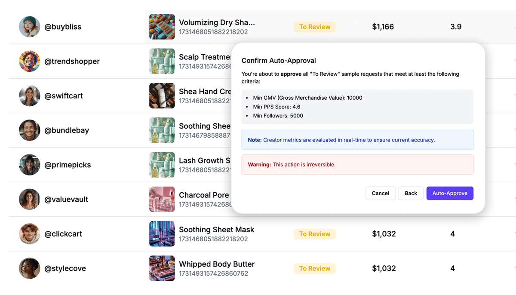This screenshot has height=295, width=516.
Task: Click the To Review badge for Volumizing Dry Shampoo
Action: 315,27
